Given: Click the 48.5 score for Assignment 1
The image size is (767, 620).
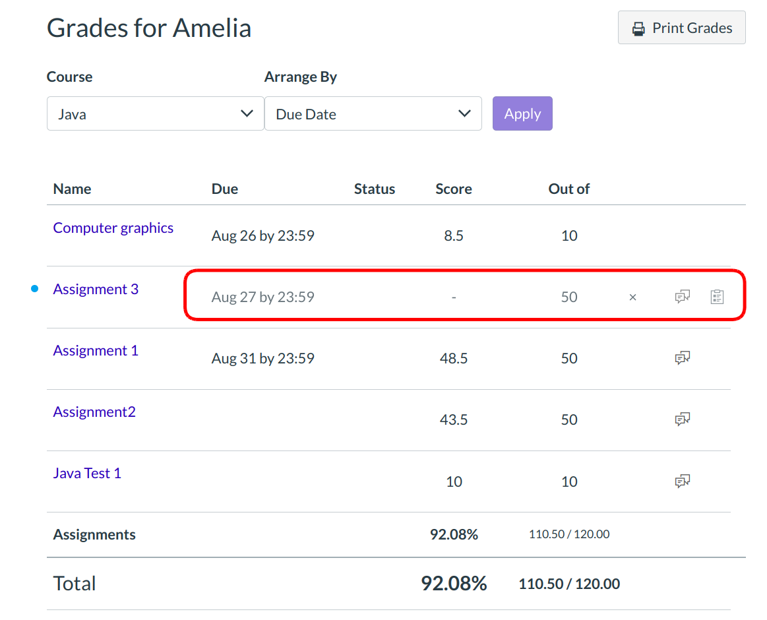Looking at the screenshot, I should click(454, 358).
